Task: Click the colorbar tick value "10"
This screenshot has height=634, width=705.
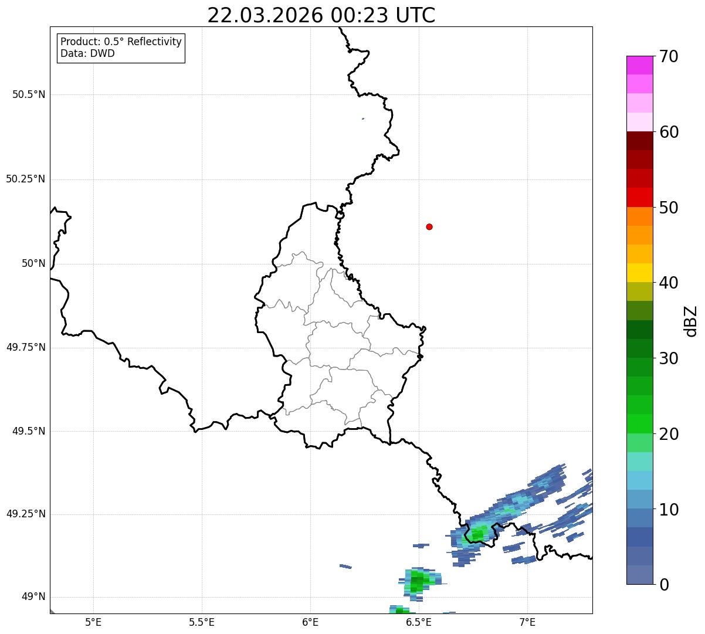Action: (669, 509)
